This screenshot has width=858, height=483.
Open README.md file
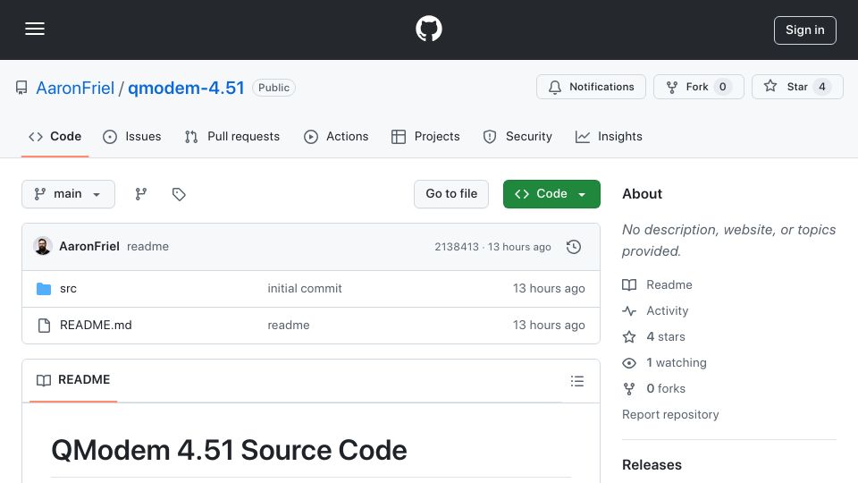[x=96, y=326]
